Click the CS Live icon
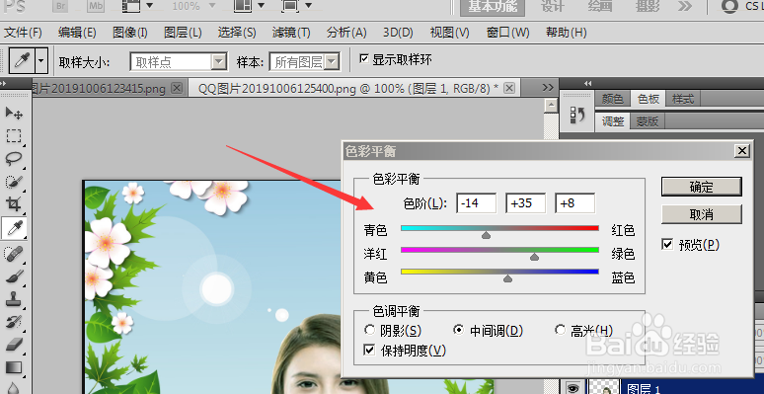The height and width of the screenshot is (394, 764). tap(729, 6)
